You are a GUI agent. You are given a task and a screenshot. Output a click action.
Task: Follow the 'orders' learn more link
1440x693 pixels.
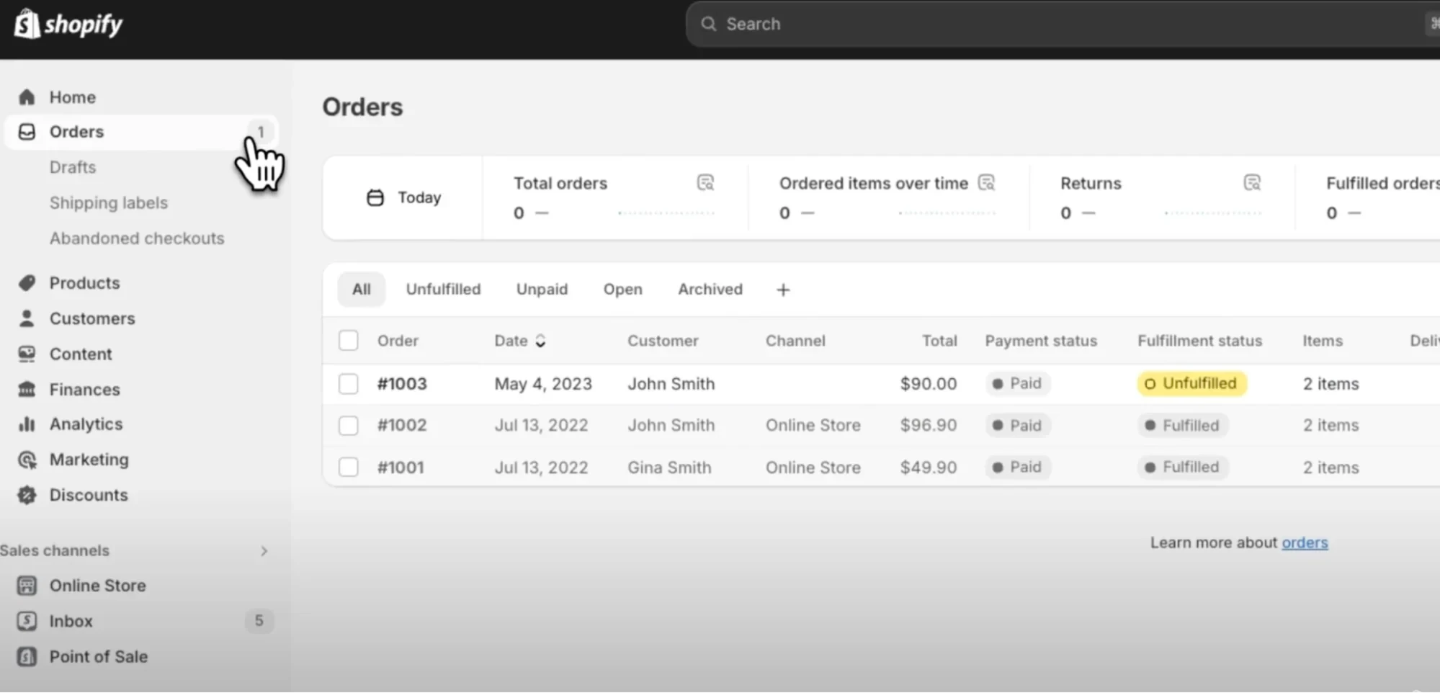point(1304,542)
